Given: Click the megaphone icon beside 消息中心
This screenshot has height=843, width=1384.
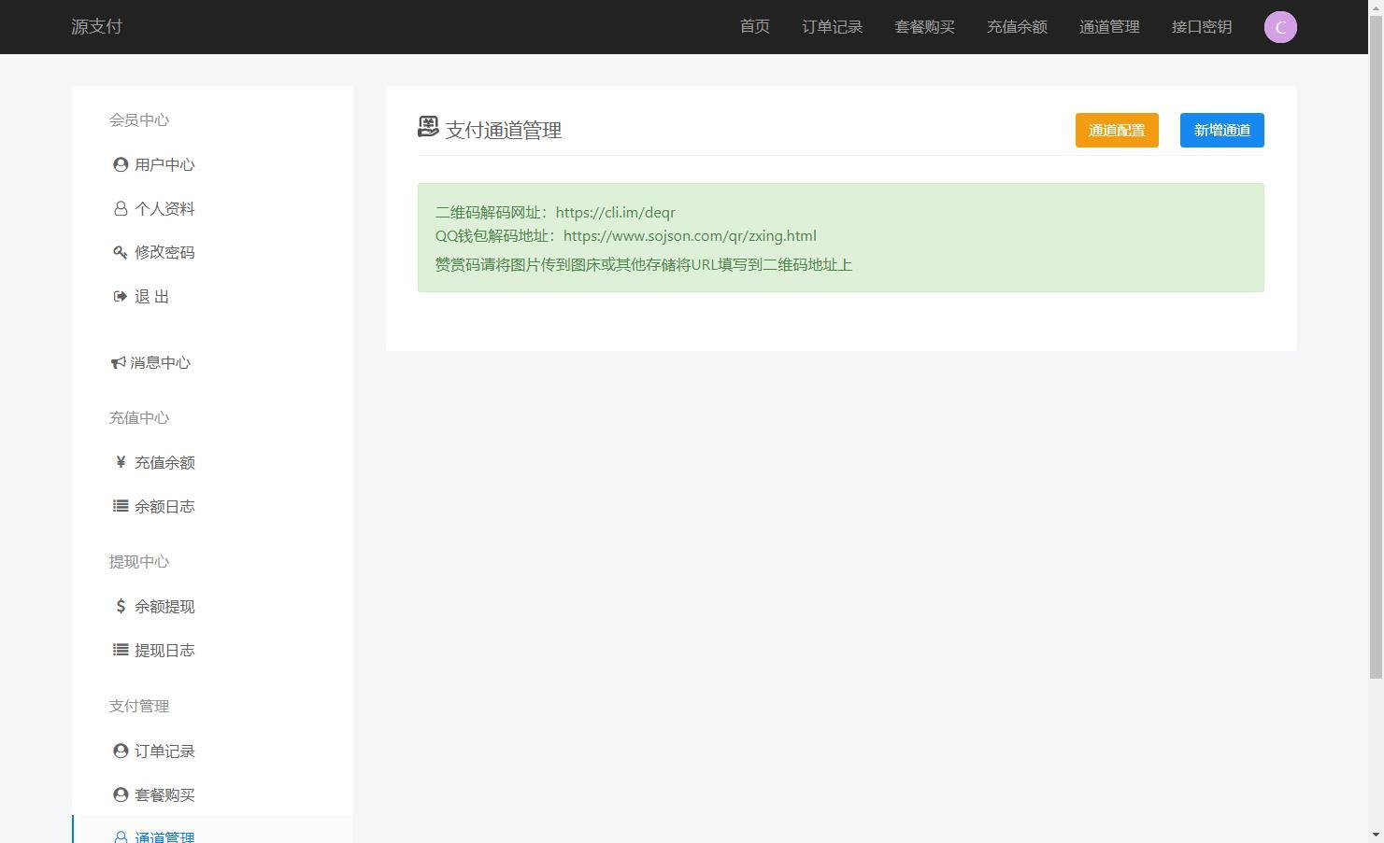Looking at the screenshot, I should pyautogui.click(x=118, y=362).
